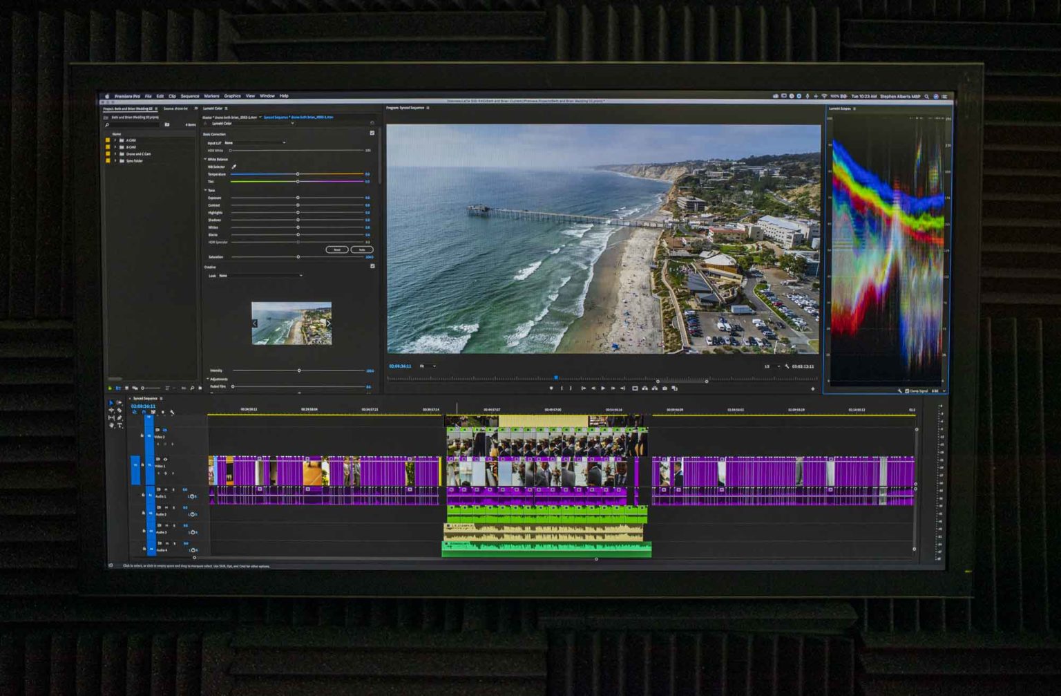Create a new bin in Project panel
The height and width of the screenshot is (696, 1061).
click(x=200, y=388)
